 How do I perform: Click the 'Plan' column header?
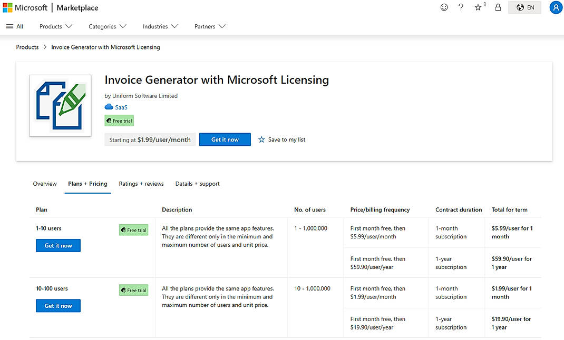pyautogui.click(x=41, y=209)
